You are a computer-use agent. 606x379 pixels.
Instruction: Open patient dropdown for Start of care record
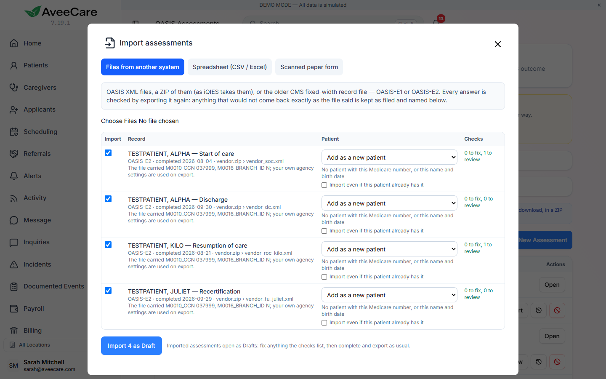[389, 157]
